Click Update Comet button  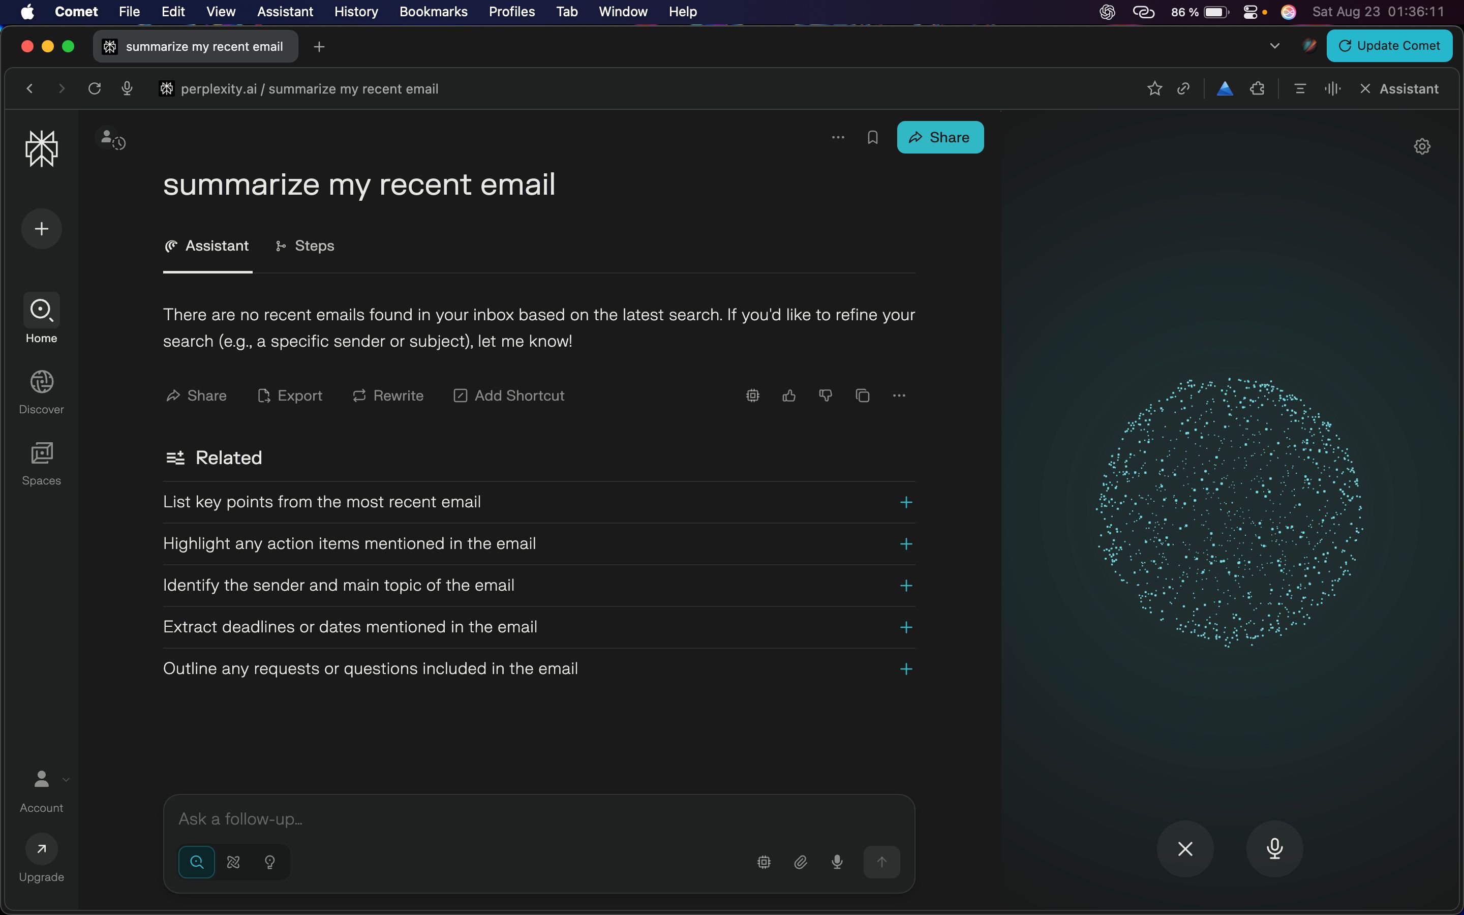pyautogui.click(x=1389, y=46)
